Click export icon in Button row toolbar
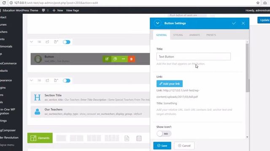This screenshot has width=270, height=151. point(47,42)
